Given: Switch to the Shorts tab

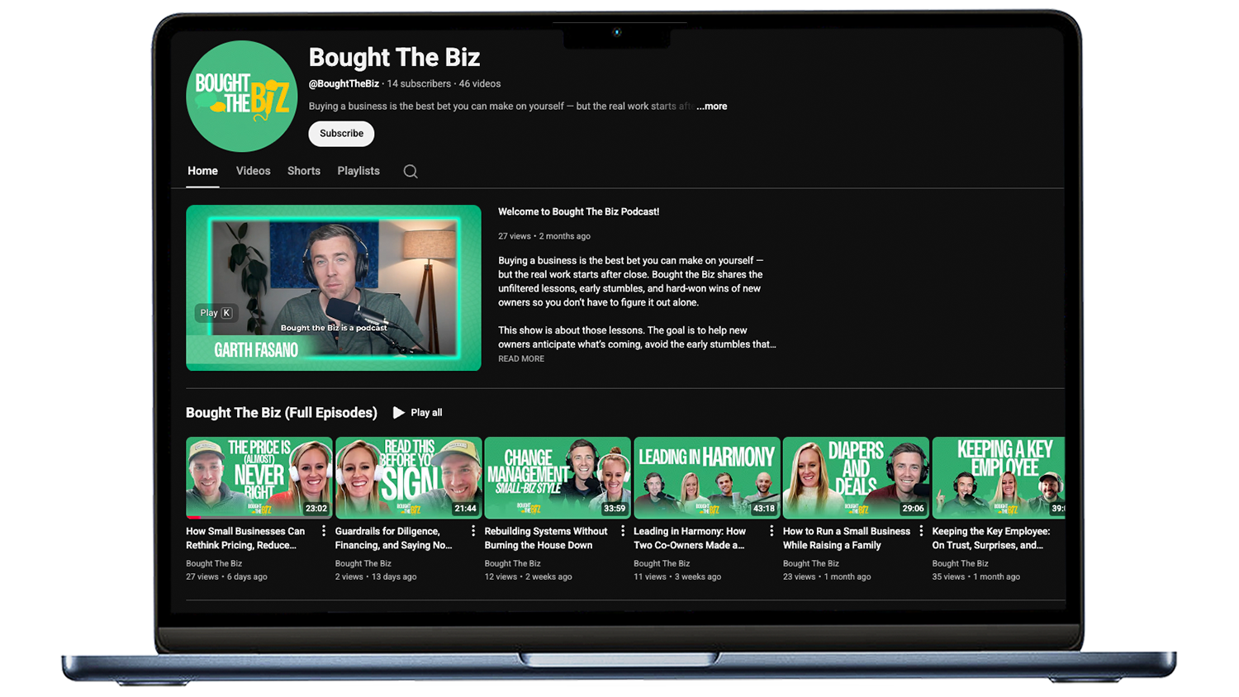Looking at the screenshot, I should (x=303, y=171).
